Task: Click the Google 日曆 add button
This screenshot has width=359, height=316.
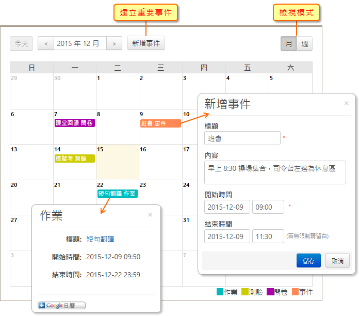Action: click(61, 305)
